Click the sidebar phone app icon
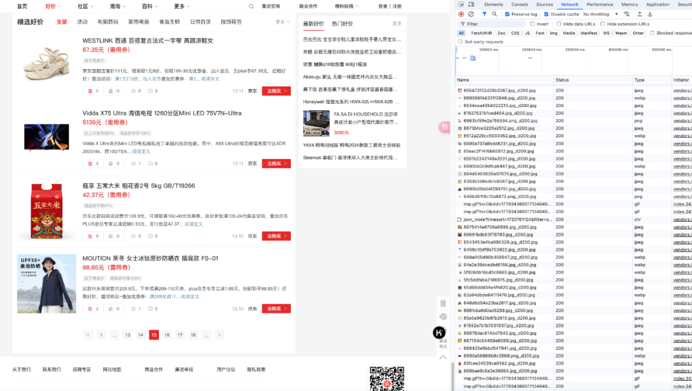This screenshot has width=692, height=391. 443,303
